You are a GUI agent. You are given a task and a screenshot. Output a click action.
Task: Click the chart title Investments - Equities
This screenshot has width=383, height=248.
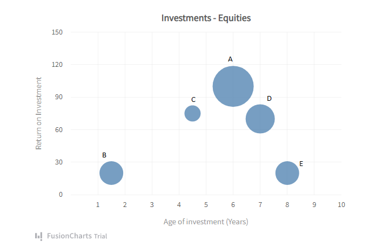206,18
